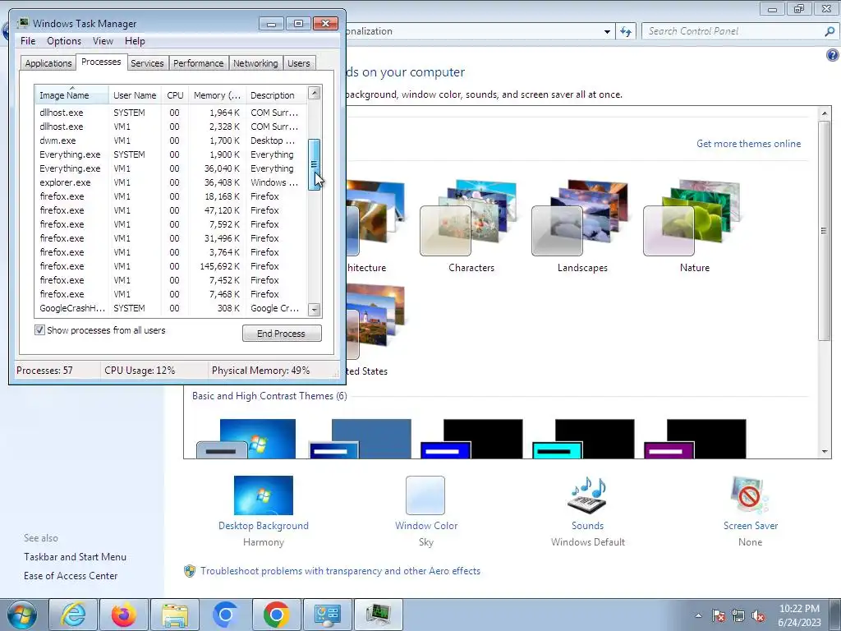The width and height of the screenshot is (841, 631).
Task: Open Google Chrome from the taskbar
Action: 277,615
